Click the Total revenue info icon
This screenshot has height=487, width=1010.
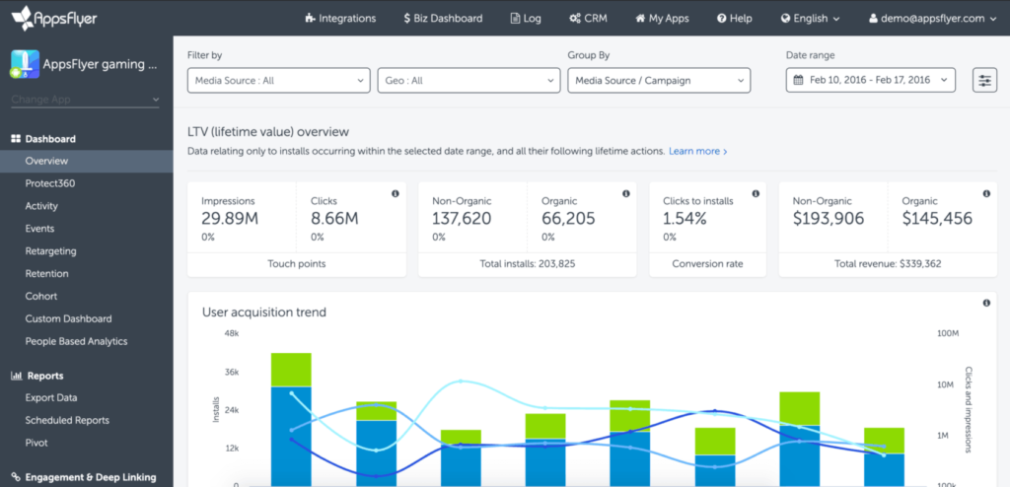pyautogui.click(x=986, y=193)
